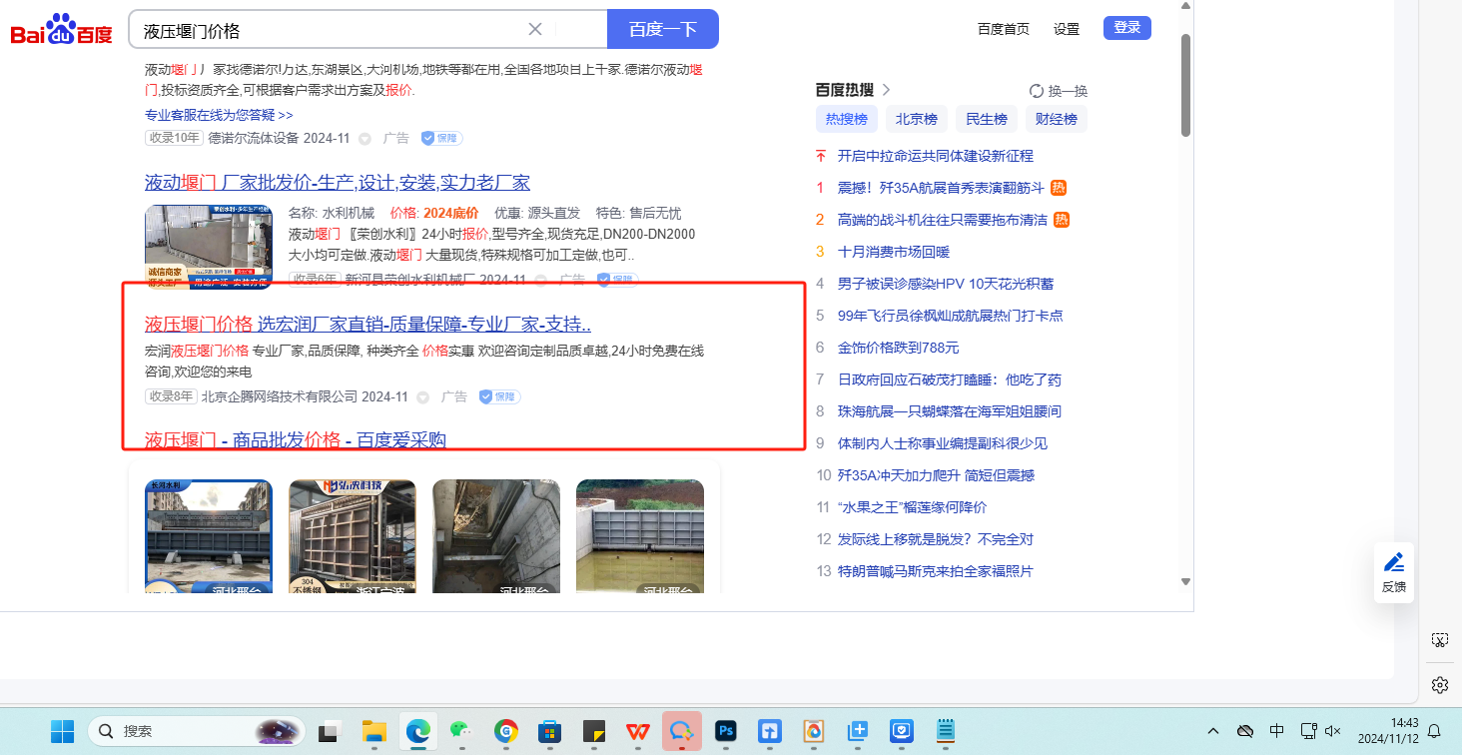Select the 财经榜 tab
This screenshot has width=1462, height=755.
1056,120
